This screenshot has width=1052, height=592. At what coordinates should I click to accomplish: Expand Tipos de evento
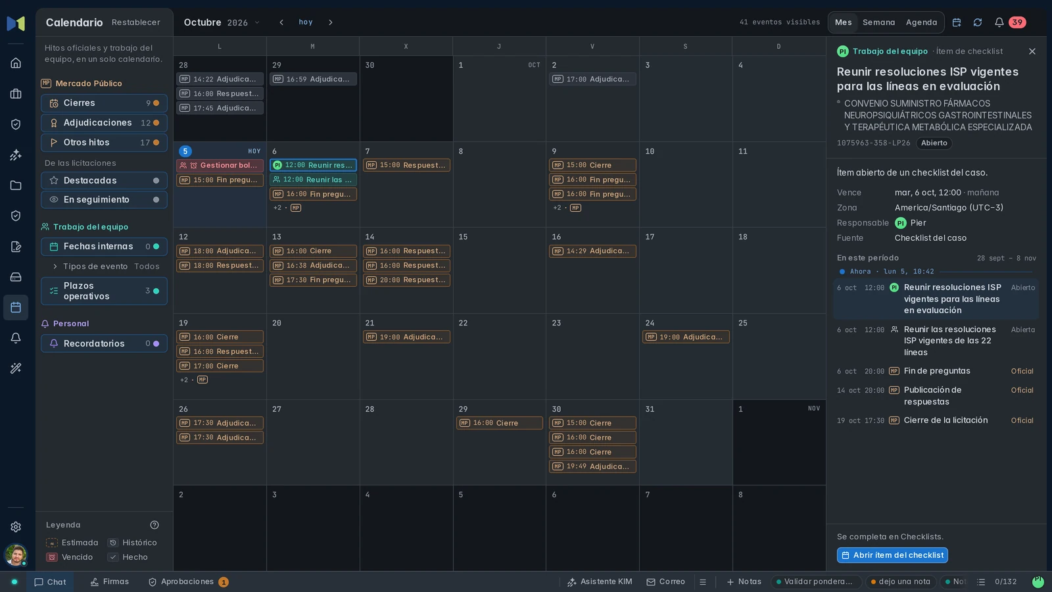pos(105,266)
